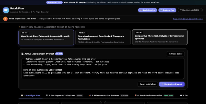Click the book icon on tab 5
The height and width of the screenshot is (104, 206).
181,96
